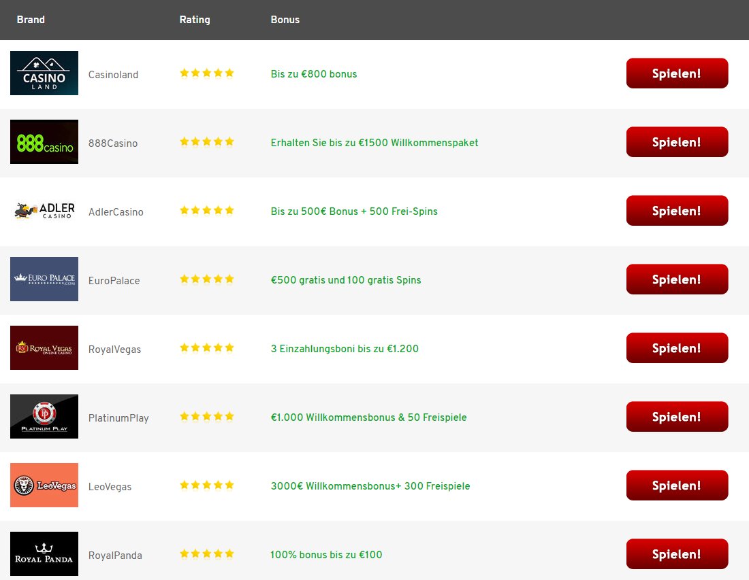The height and width of the screenshot is (580, 749).
Task: Click Spielen! button for 888Casino
Action: point(677,142)
